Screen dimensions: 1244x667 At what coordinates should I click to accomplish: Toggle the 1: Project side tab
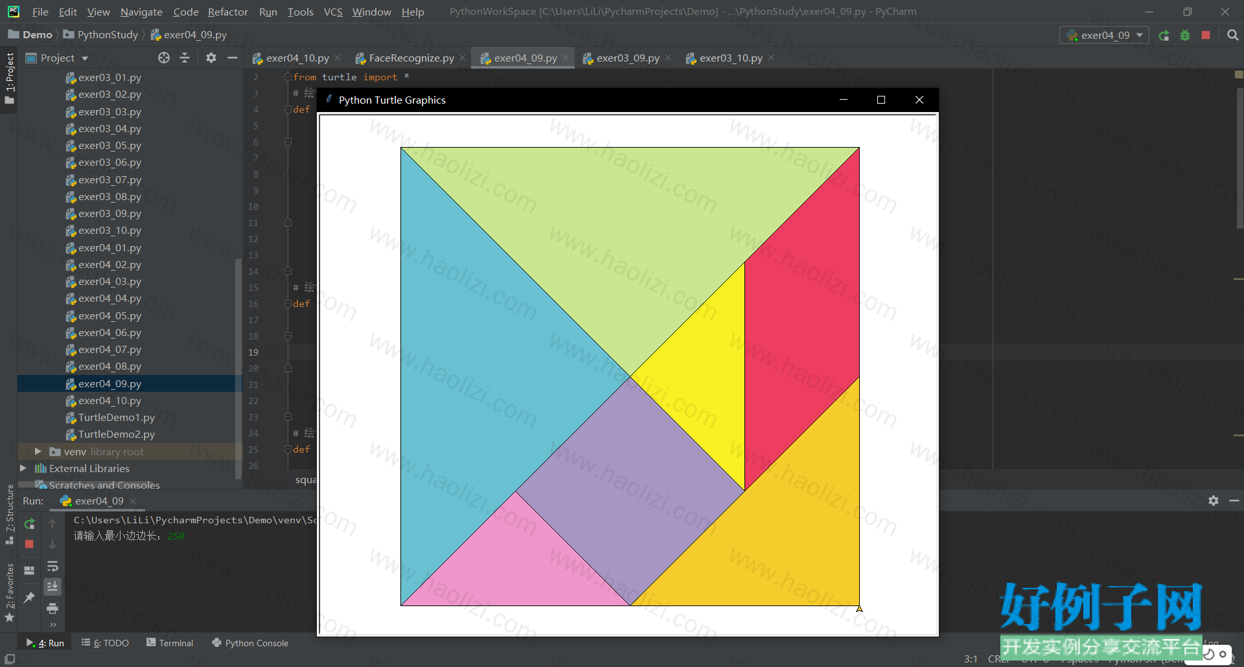[9, 78]
